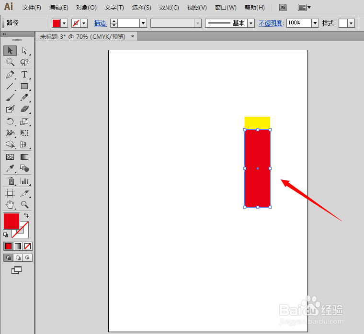
Task: Select the Perspective Grid tool
Action: tap(24, 145)
